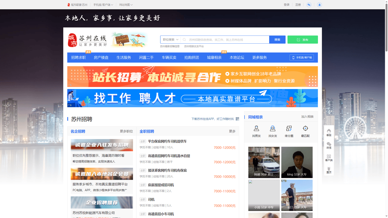This screenshot has height=218, width=388.
Task: Click 苏州苏悦新能源汽车有限公司 company name
Action: pos(94,213)
